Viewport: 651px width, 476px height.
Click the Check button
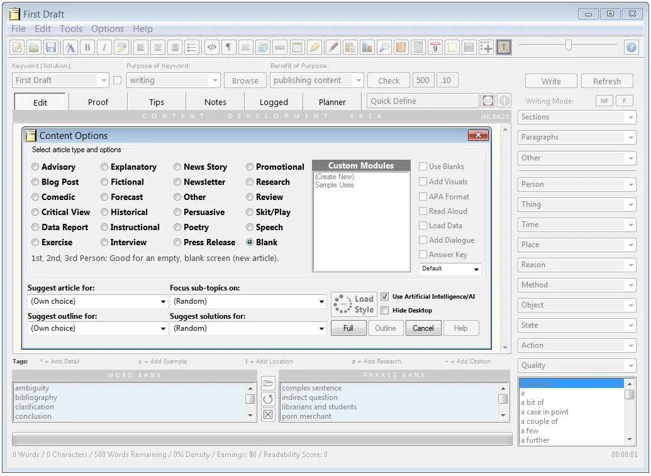tap(388, 80)
